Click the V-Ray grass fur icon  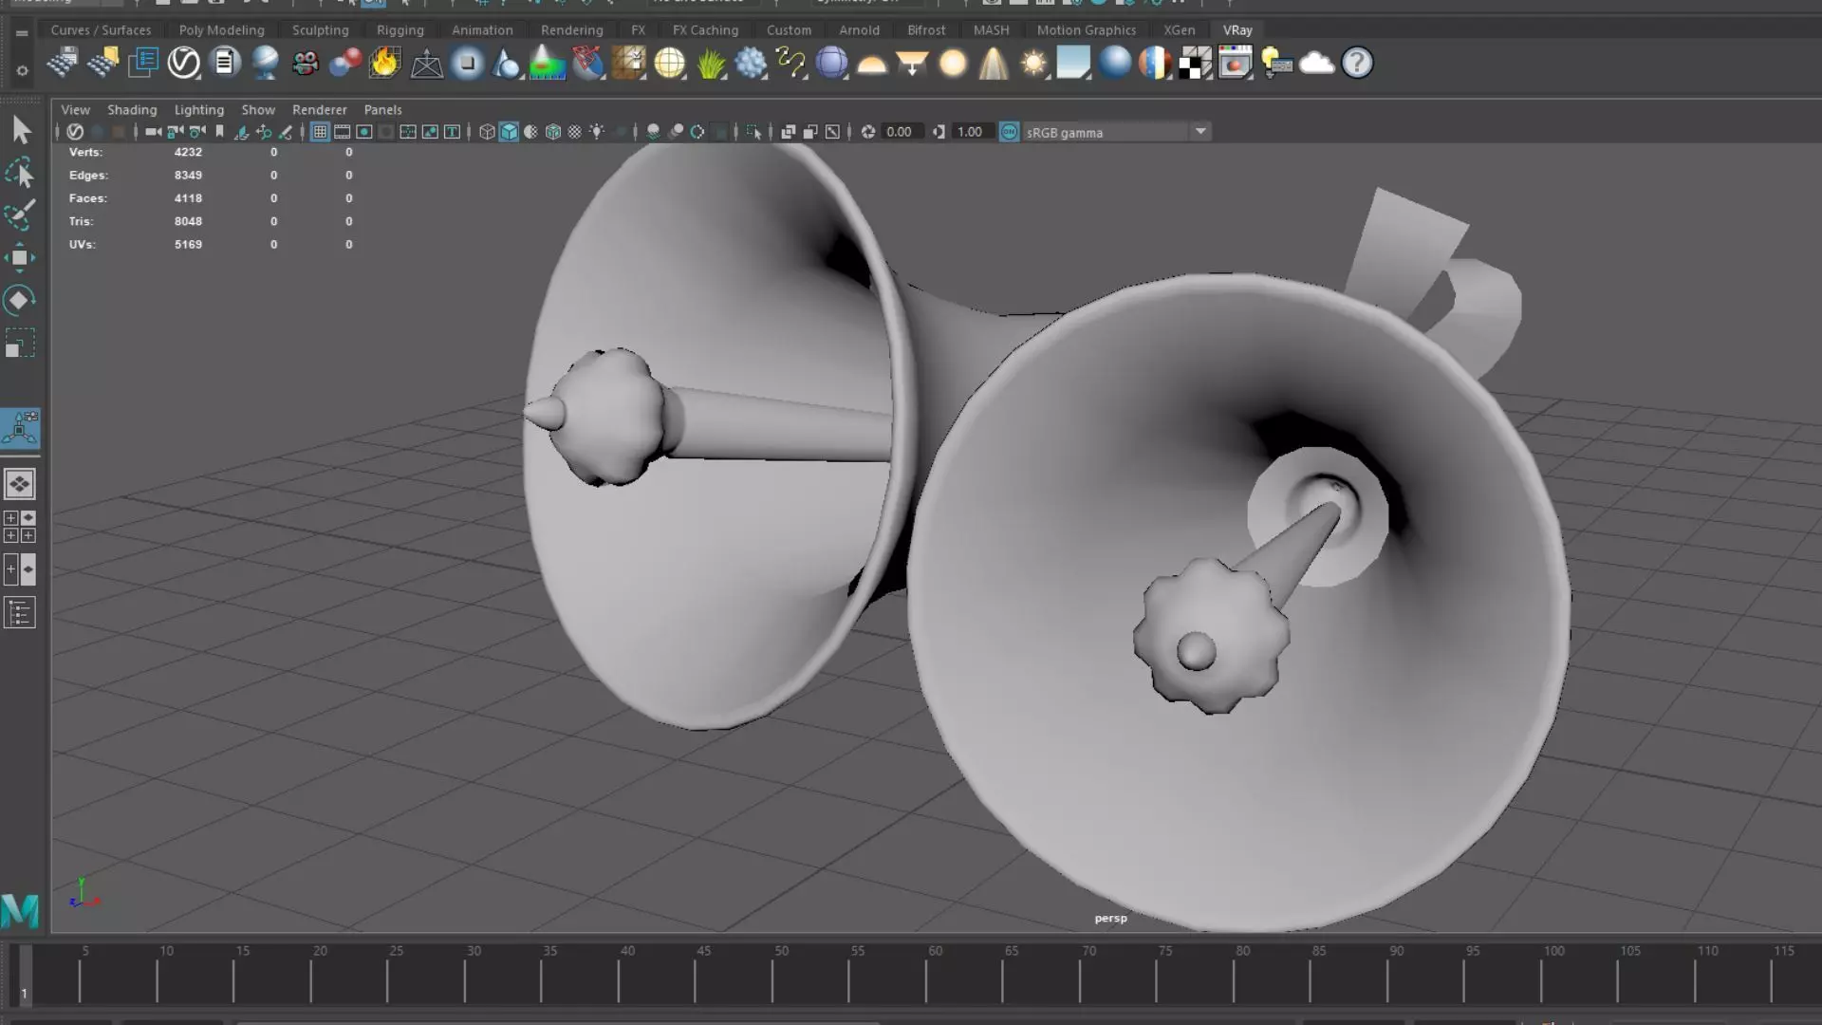point(711,64)
